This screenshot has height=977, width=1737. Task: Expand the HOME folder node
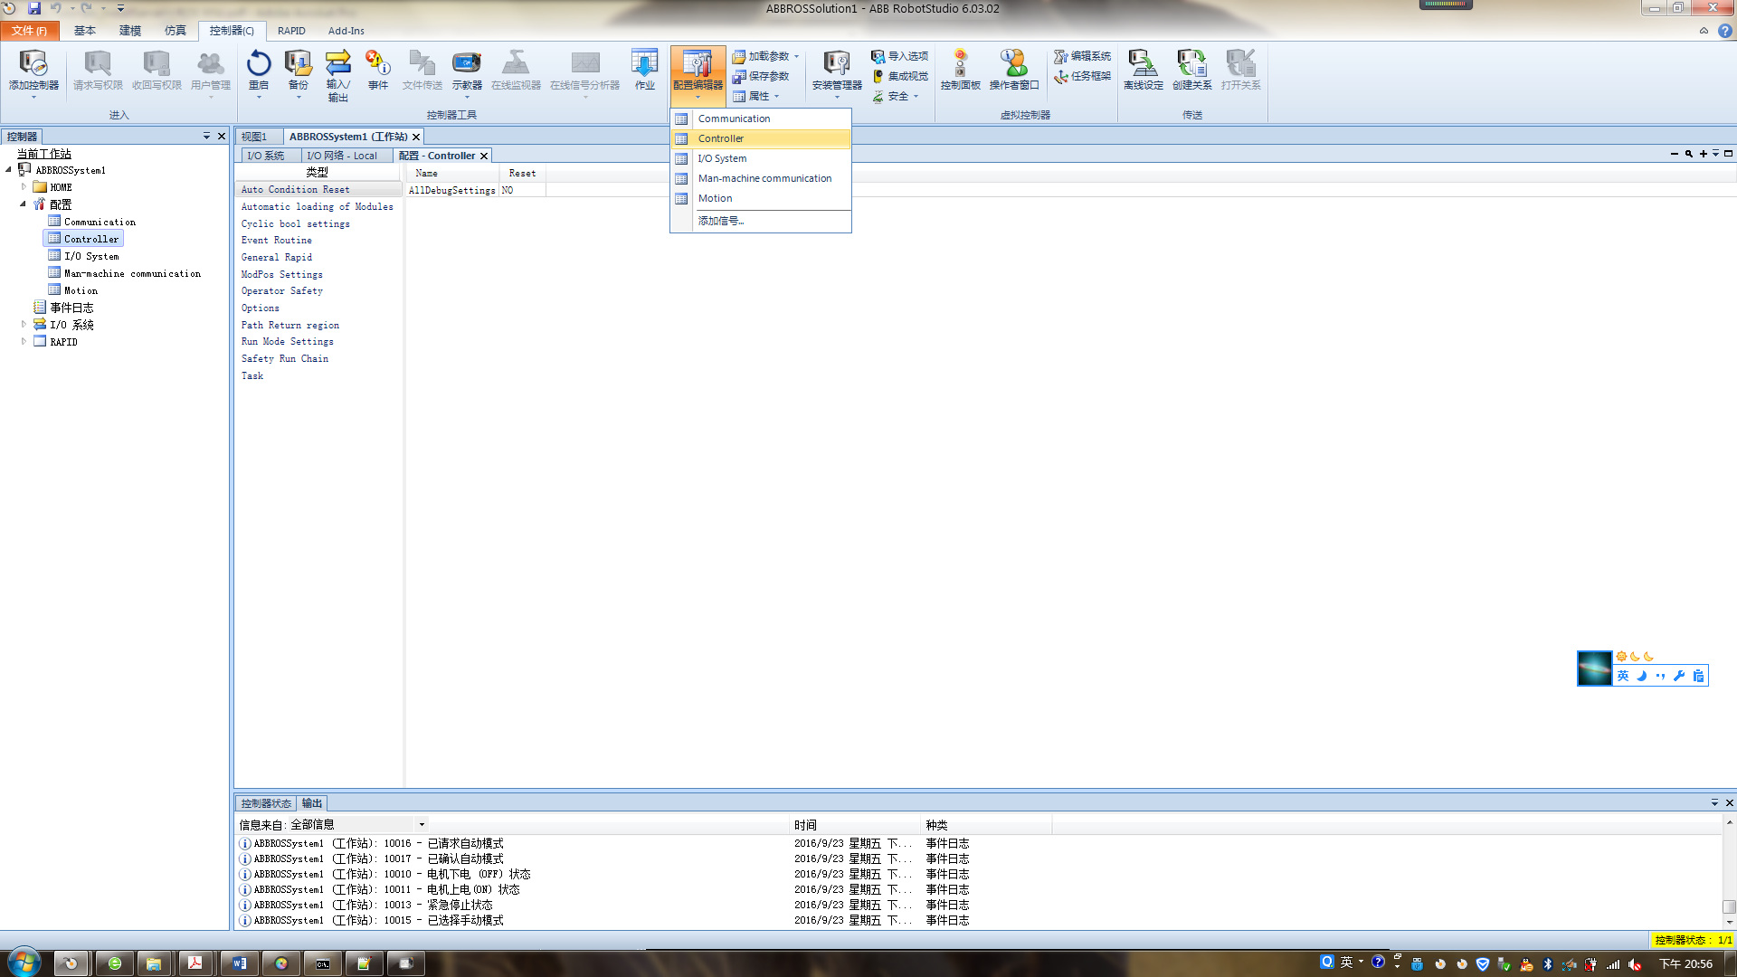coord(24,187)
